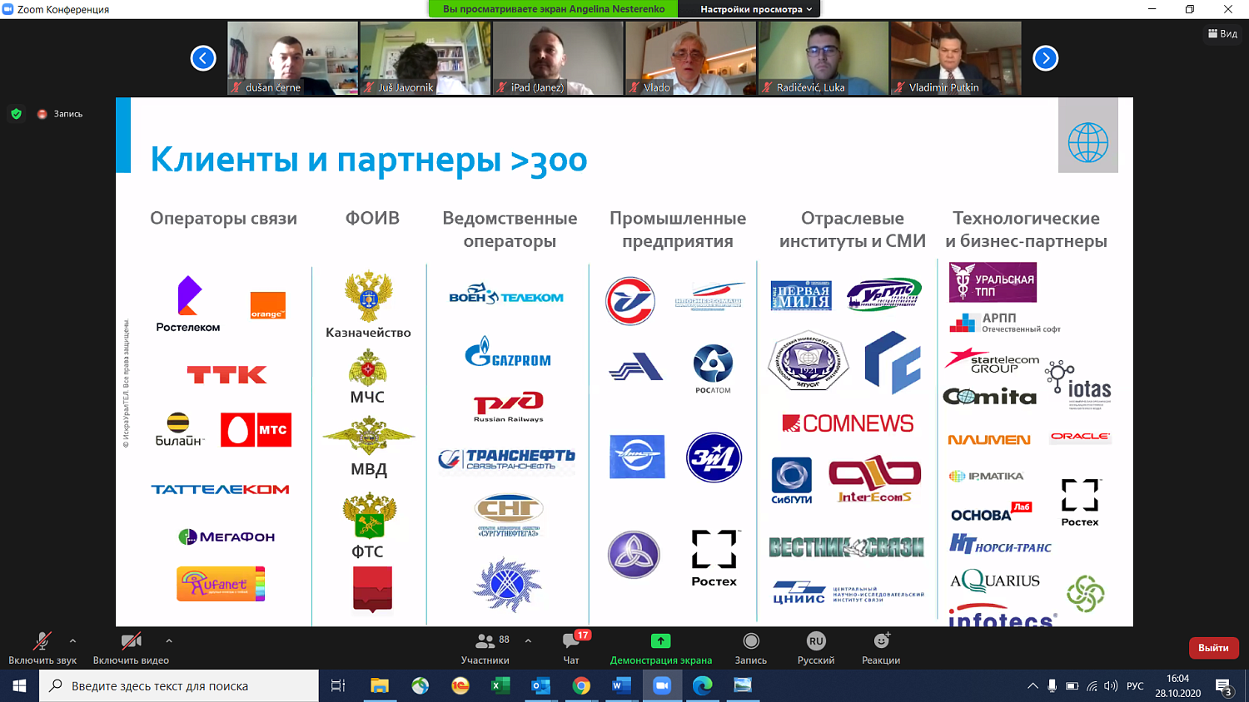Show hidden system tray icons

[1033, 686]
